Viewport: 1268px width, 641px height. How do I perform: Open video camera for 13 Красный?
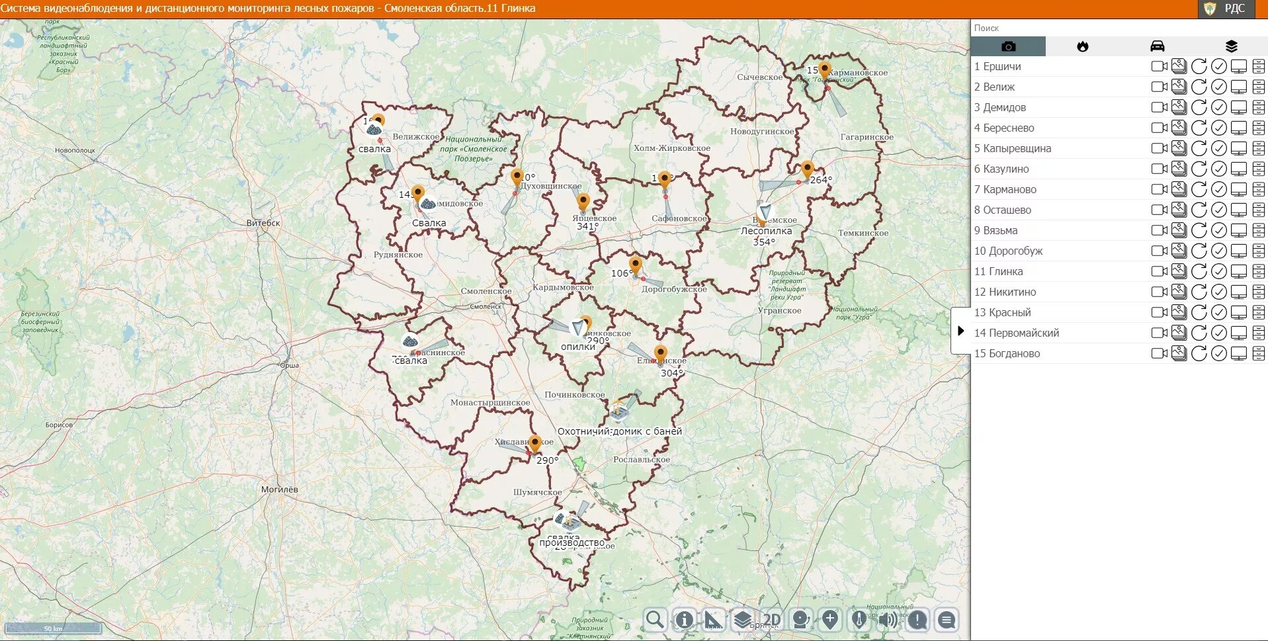tap(1159, 312)
